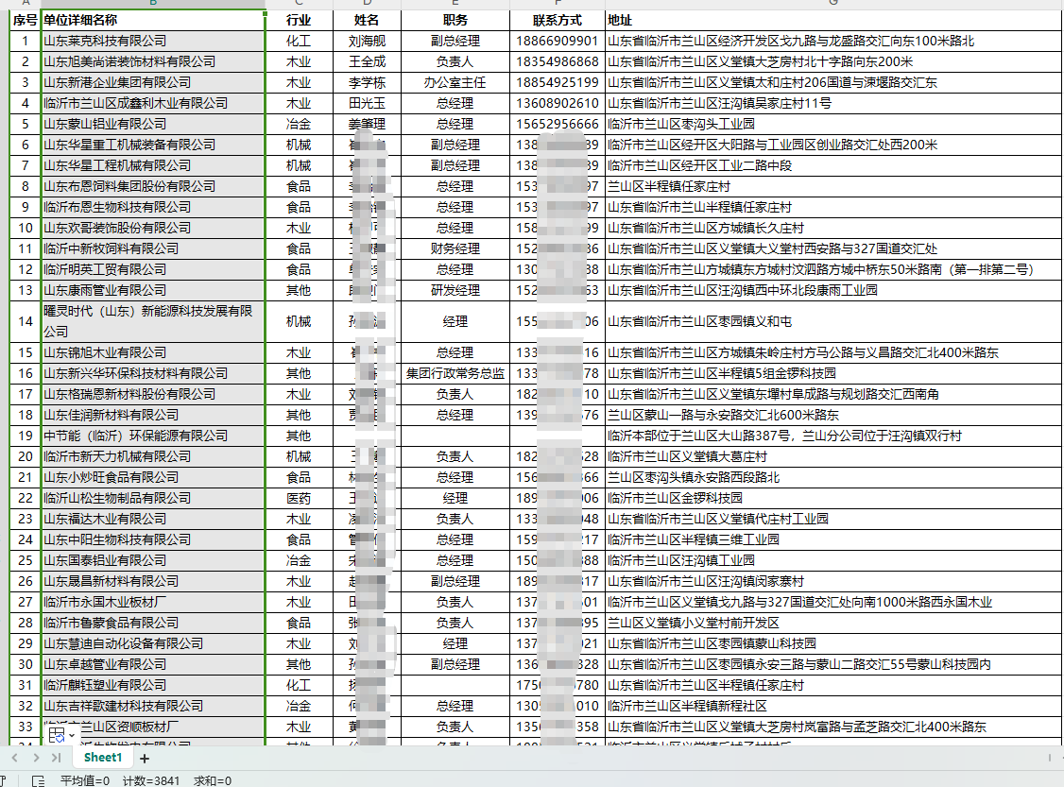Screen dimensions: 1064x787
Task: Select the 集团行政常务总监 job title cell
Action: [x=455, y=373]
